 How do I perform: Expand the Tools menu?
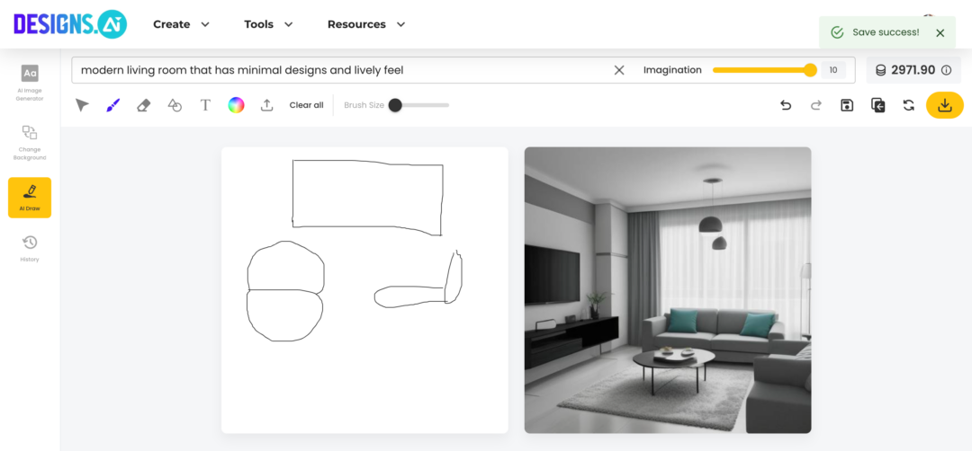pos(268,24)
